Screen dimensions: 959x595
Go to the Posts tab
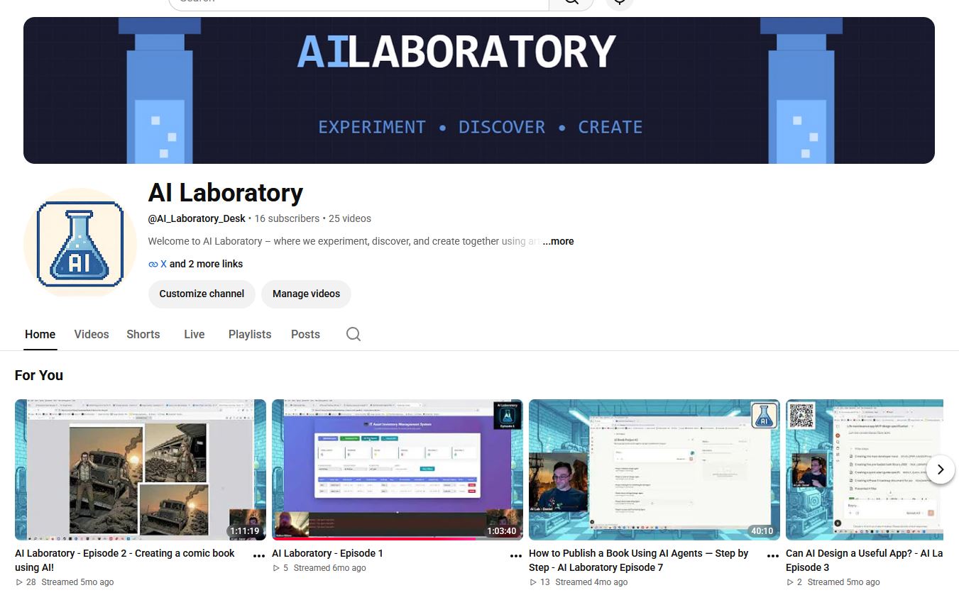305,334
